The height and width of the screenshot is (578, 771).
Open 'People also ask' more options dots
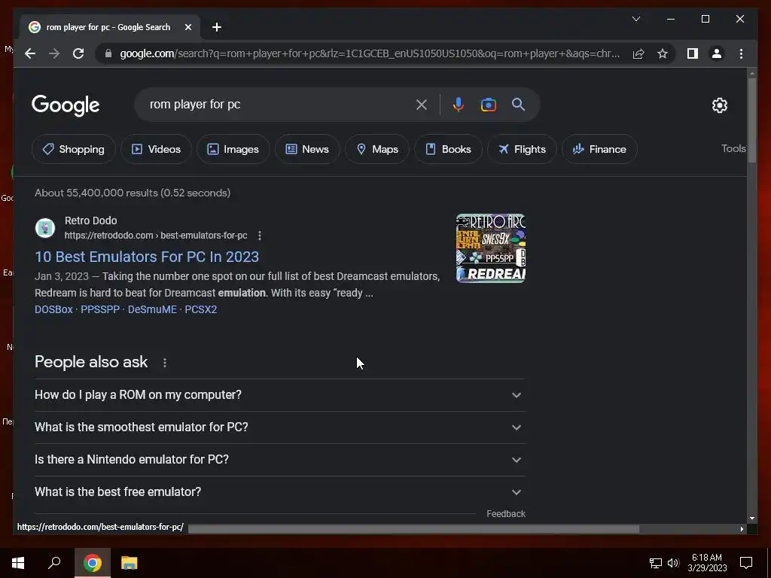pos(165,363)
